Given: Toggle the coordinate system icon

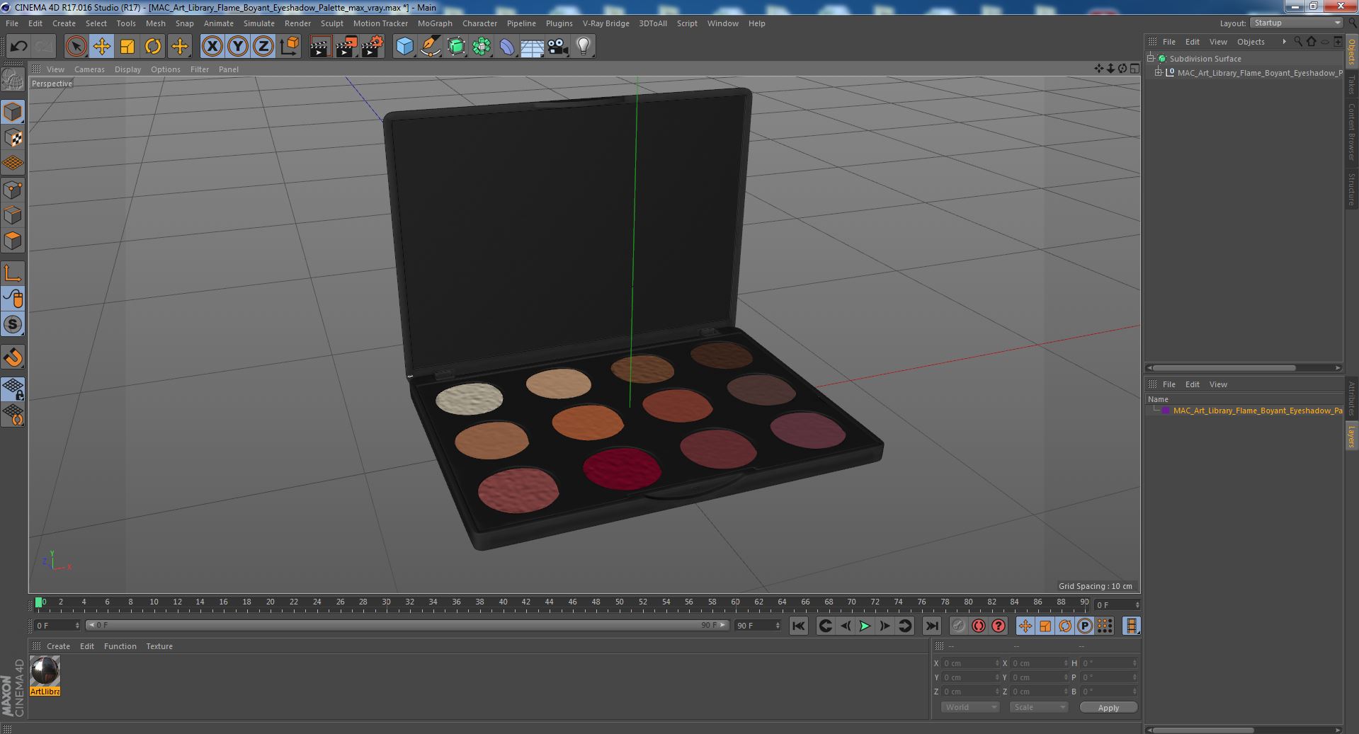Looking at the screenshot, I should pos(289,47).
